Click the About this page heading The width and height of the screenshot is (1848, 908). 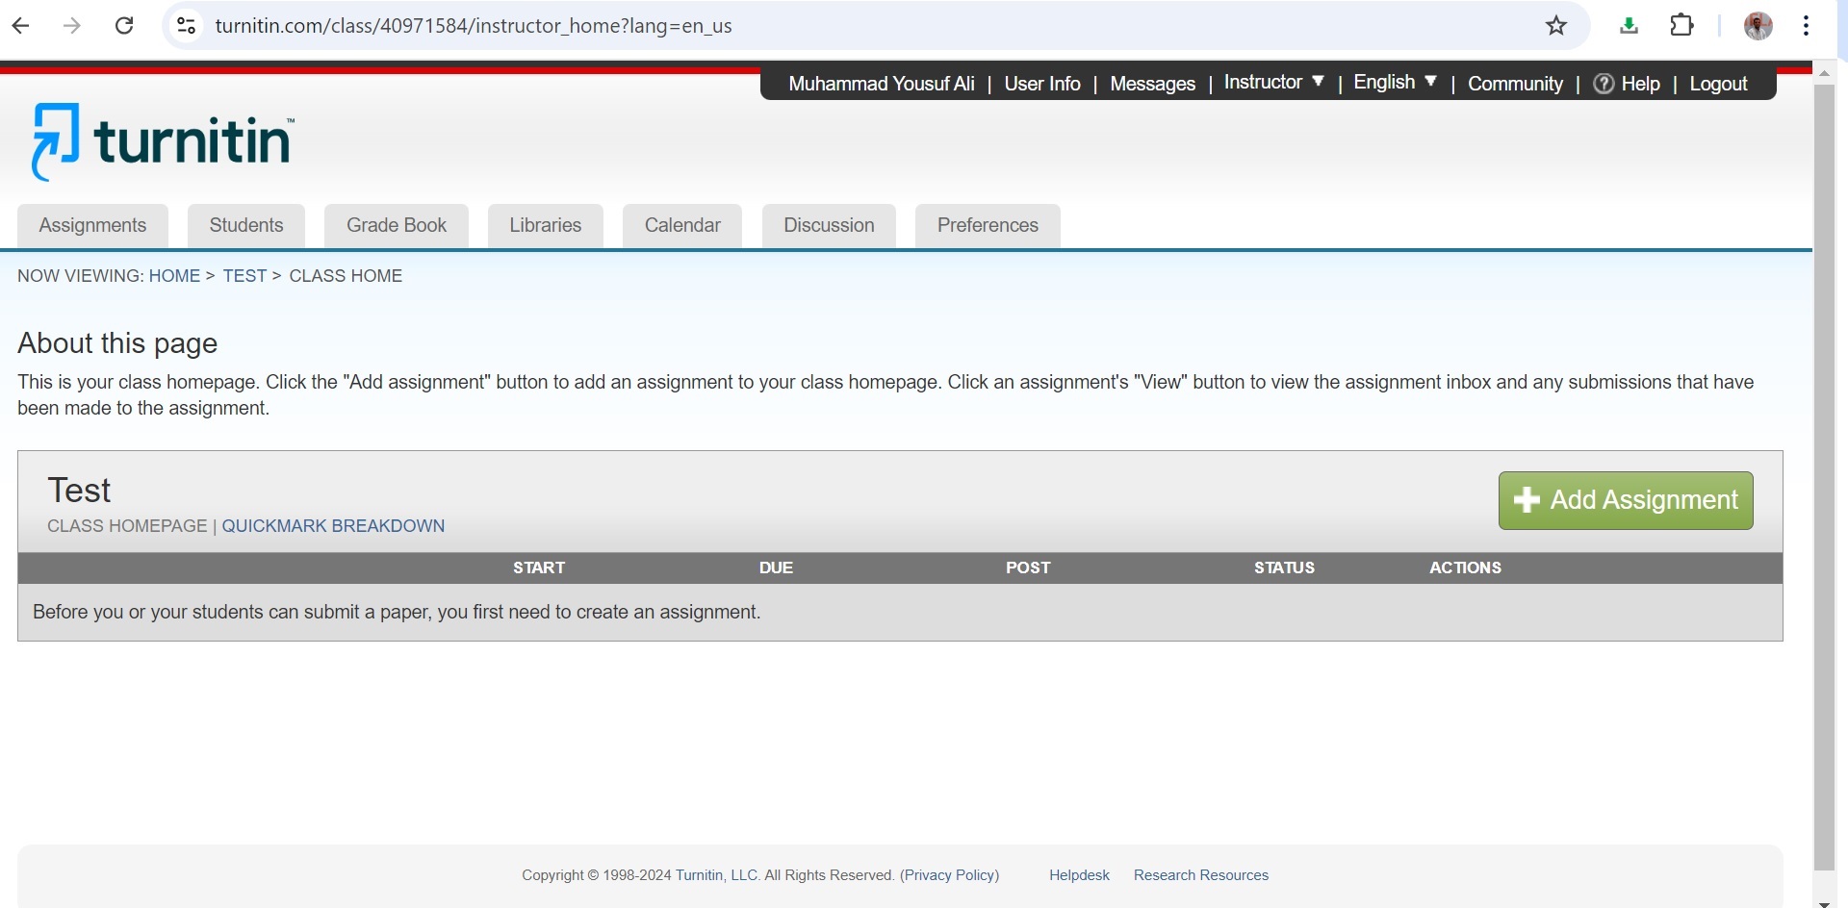coord(117,343)
